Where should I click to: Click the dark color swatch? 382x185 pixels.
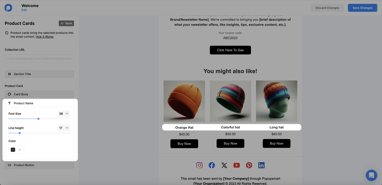click(x=13, y=150)
